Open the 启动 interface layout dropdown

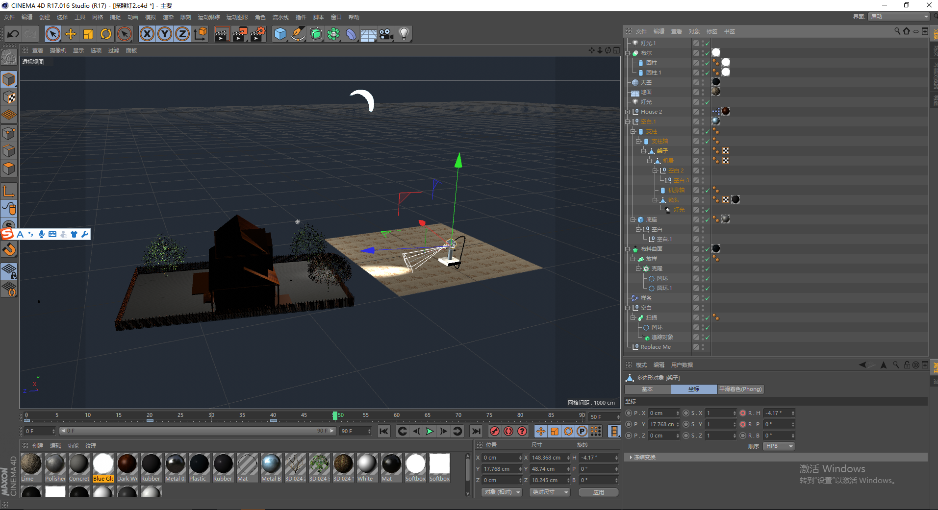[x=899, y=17]
